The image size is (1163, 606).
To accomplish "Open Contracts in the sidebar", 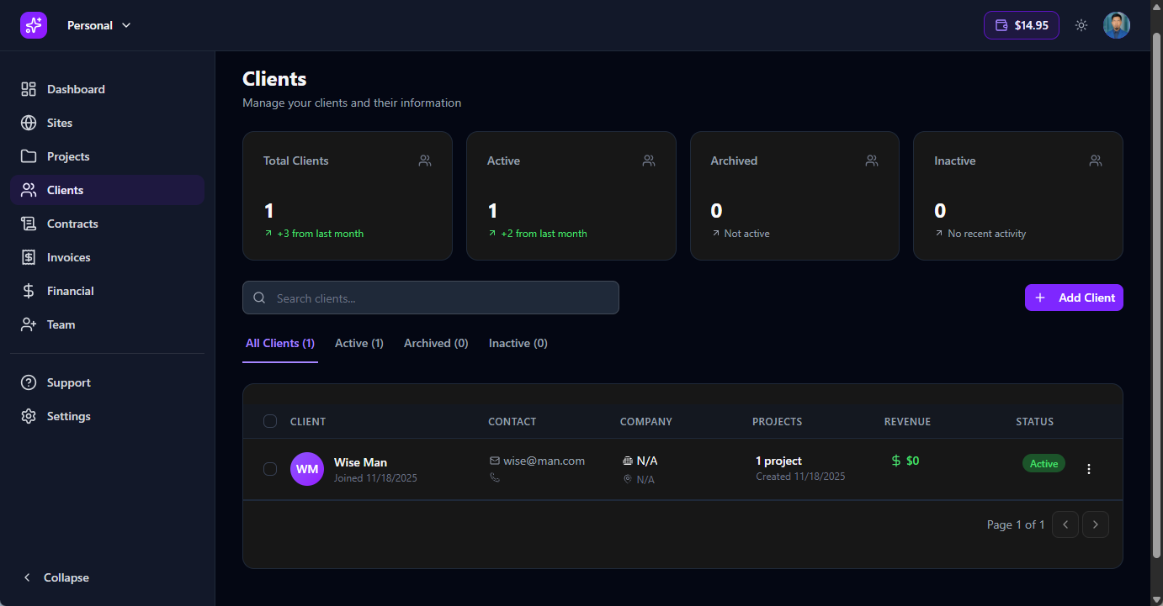I will click(72, 224).
